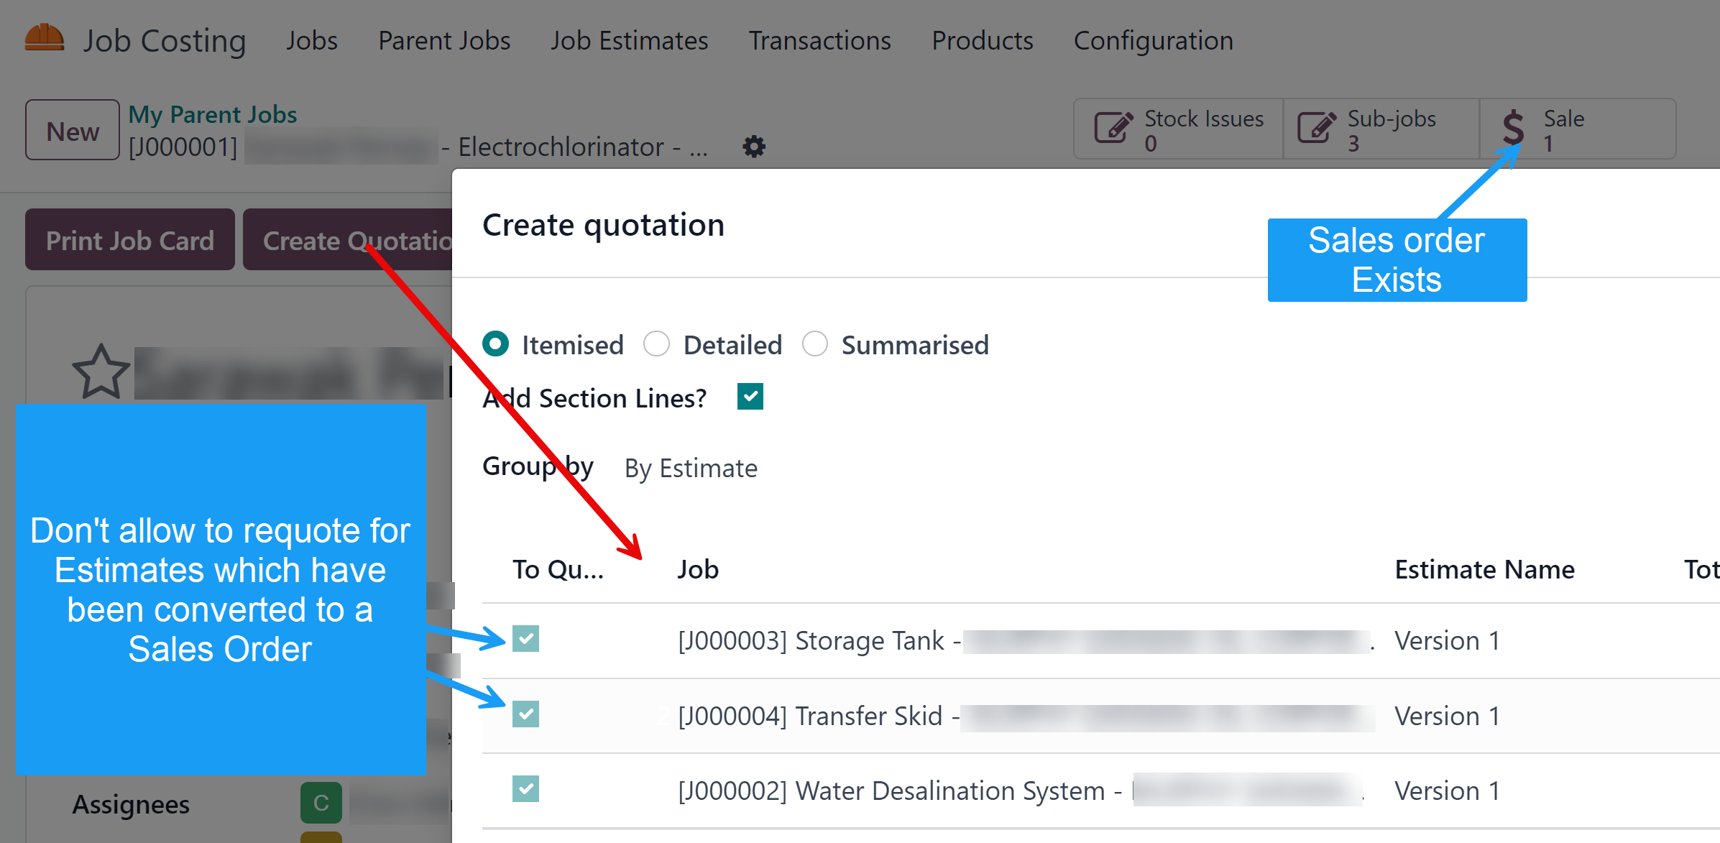Screen dimensions: 1720x843
Task: Click the New button
Action: [x=73, y=131]
